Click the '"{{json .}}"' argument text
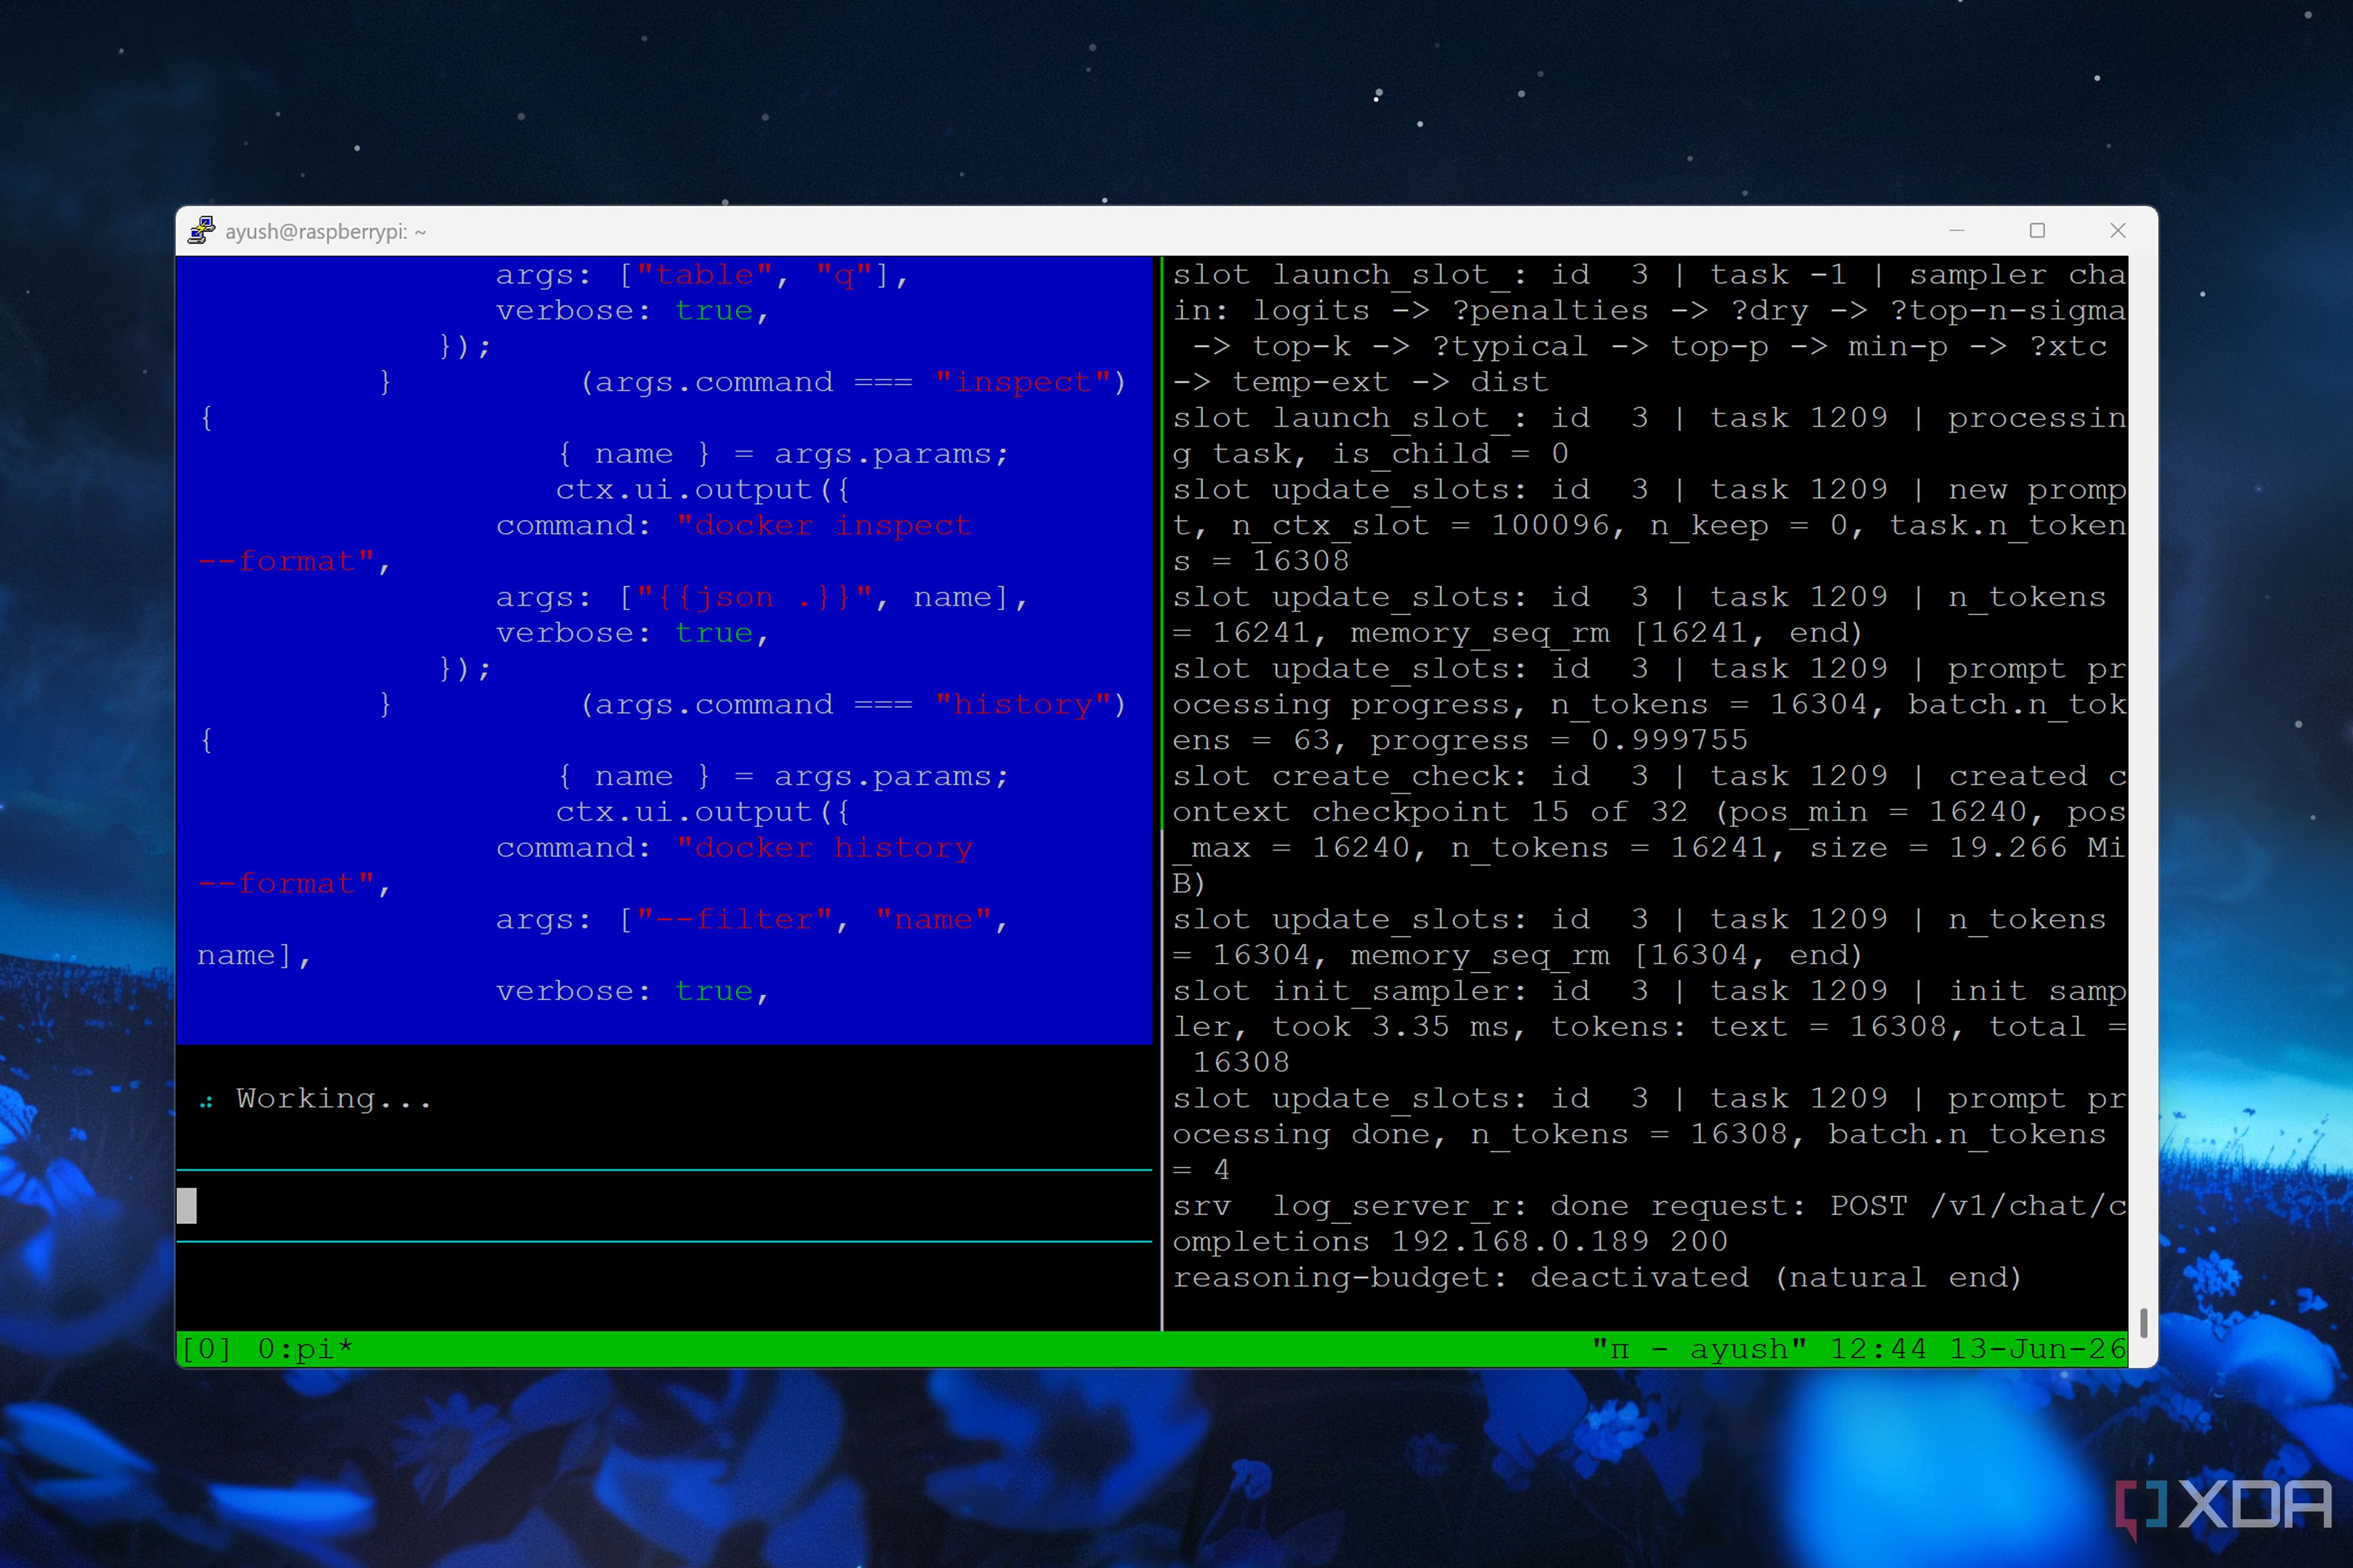Viewport: 2353px width, 1568px height. point(755,597)
